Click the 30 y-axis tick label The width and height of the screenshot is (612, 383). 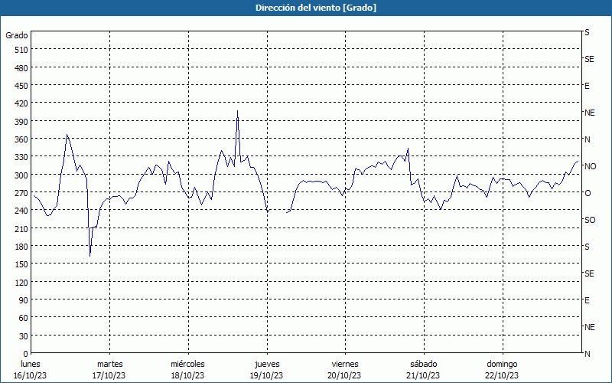(24, 336)
